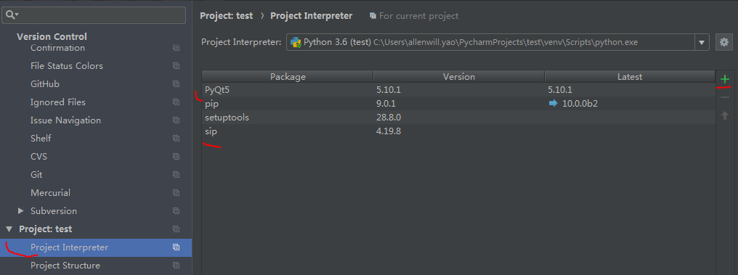This screenshot has width=738, height=275.
Task: Open the Git settings page
Action: [37, 174]
